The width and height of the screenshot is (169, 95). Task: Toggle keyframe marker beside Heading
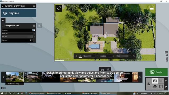(x=113, y=56)
